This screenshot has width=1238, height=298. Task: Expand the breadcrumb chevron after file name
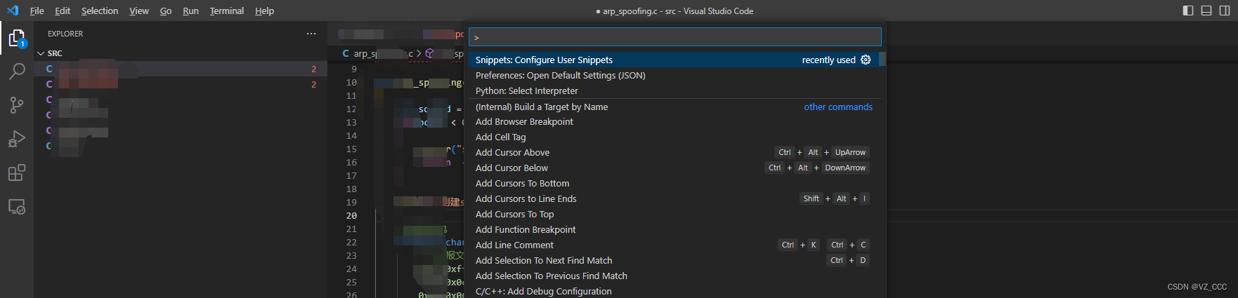419,53
